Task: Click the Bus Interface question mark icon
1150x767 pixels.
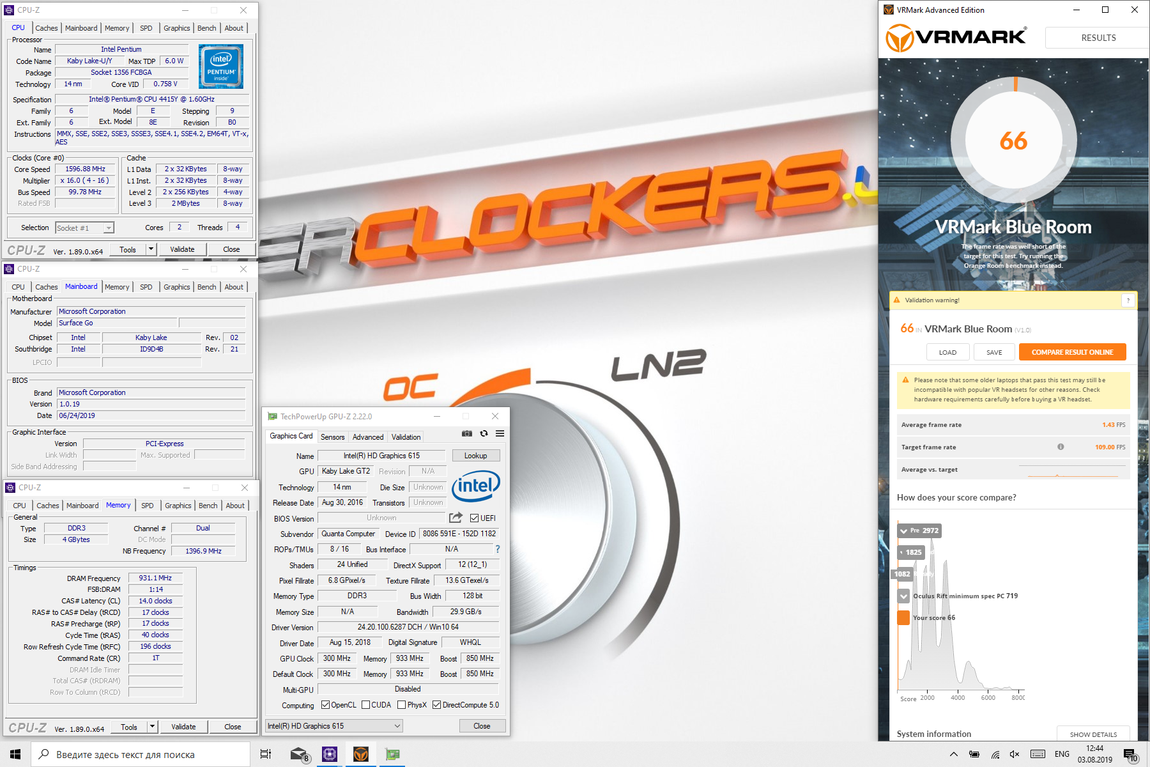Action: [x=497, y=549]
